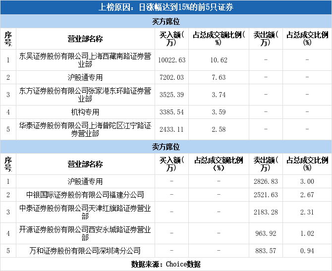
Task: Click seller row 开源证券股份有限公司西安永城路证券营业部
Action: point(85,233)
